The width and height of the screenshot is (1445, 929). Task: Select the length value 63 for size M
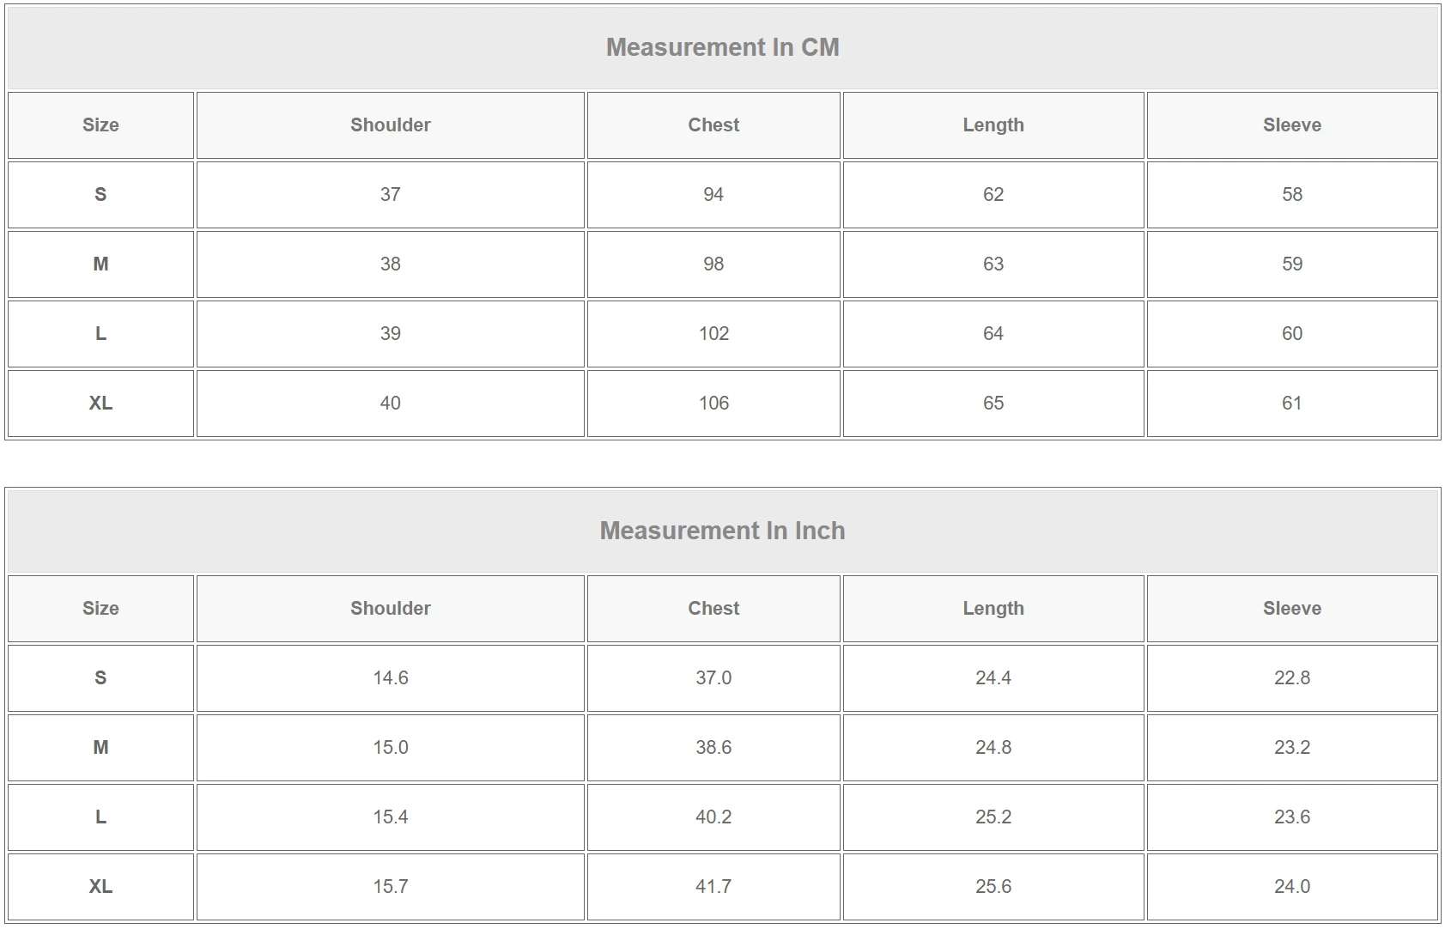click(993, 264)
